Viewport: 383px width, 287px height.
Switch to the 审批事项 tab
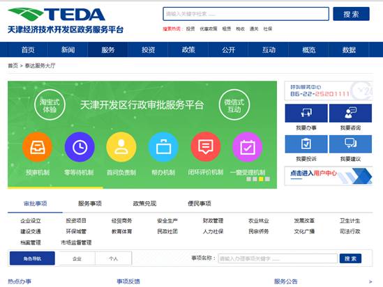click(35, 203)
